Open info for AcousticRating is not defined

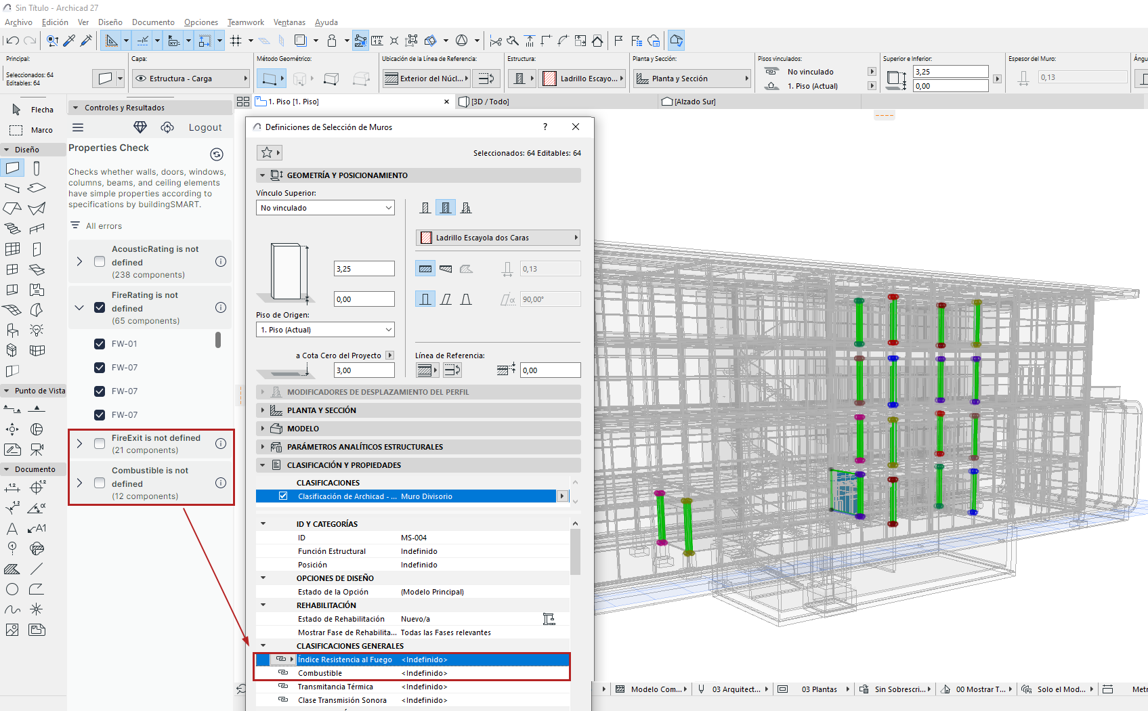point(221,261)
